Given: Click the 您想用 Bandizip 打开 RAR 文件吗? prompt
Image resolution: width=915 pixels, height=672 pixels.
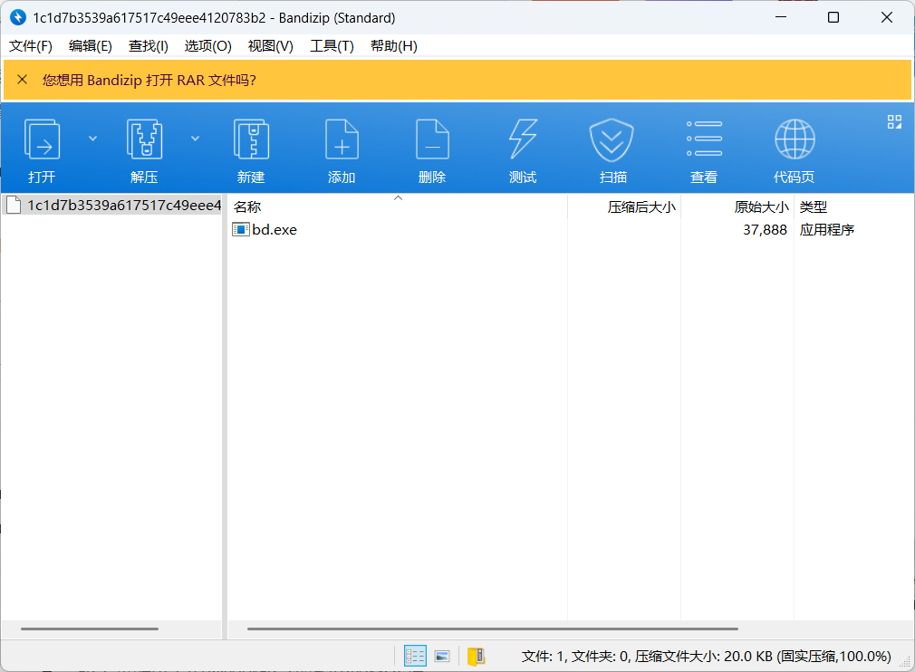Looking at the screenshot, I should [x=149, y=80].
